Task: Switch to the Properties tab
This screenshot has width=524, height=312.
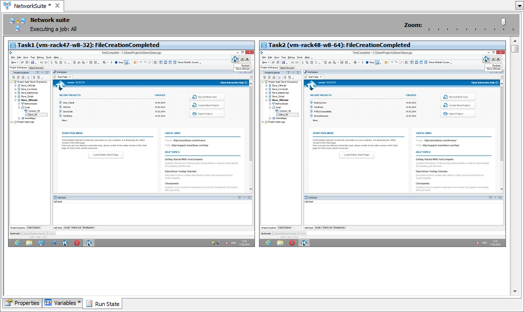Action: (22, 303)
